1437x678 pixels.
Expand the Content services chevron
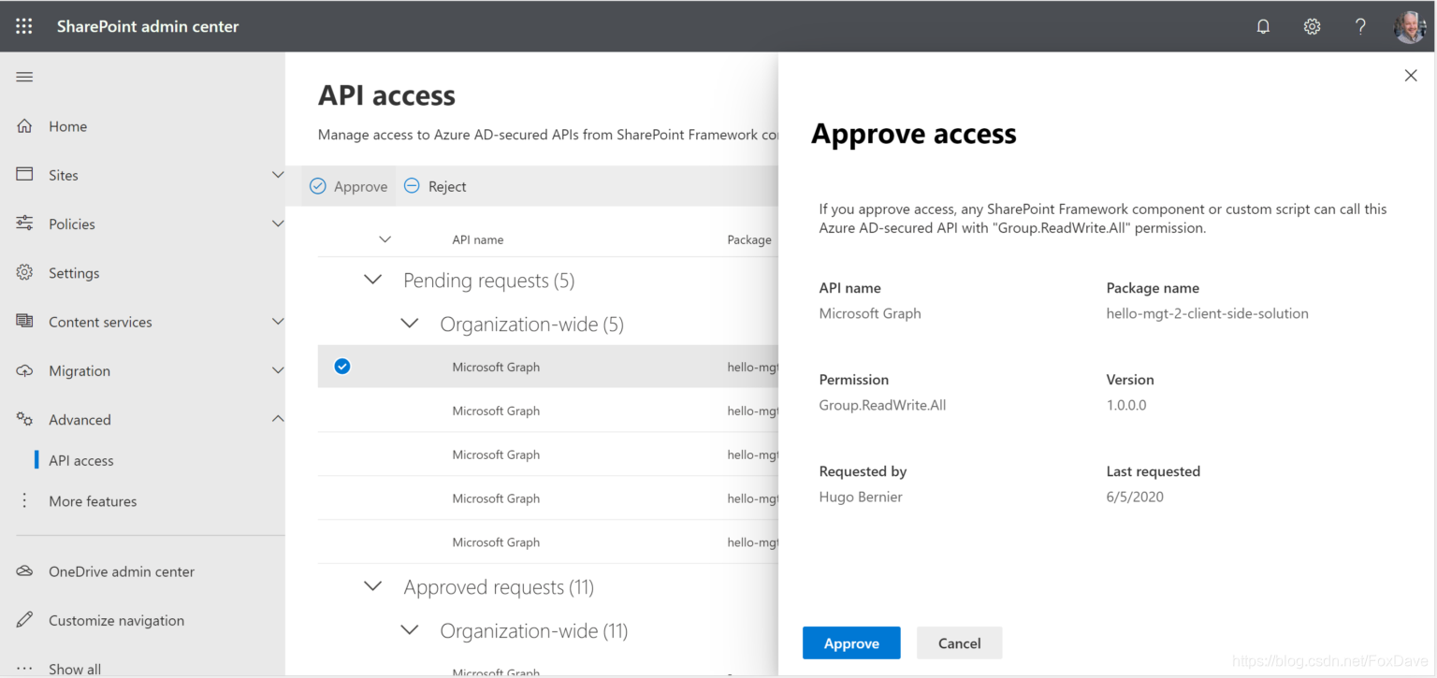coord(277,322)
